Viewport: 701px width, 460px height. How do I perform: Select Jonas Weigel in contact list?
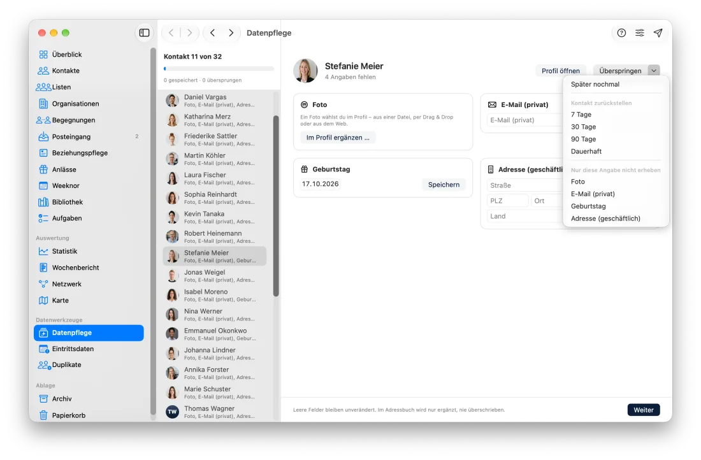click(x=215, y=276)
